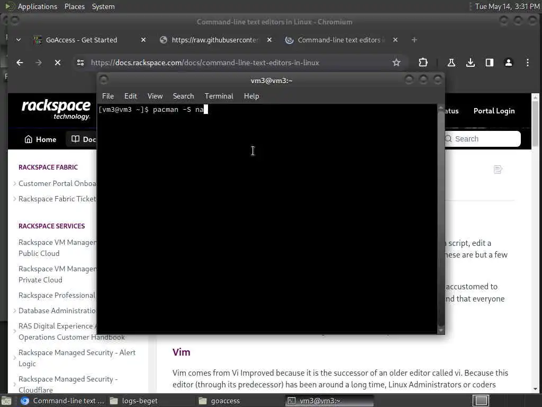Screen dimensions: 542x407
Task: Close the raw.githubusercontent tab
Action: 269,40
